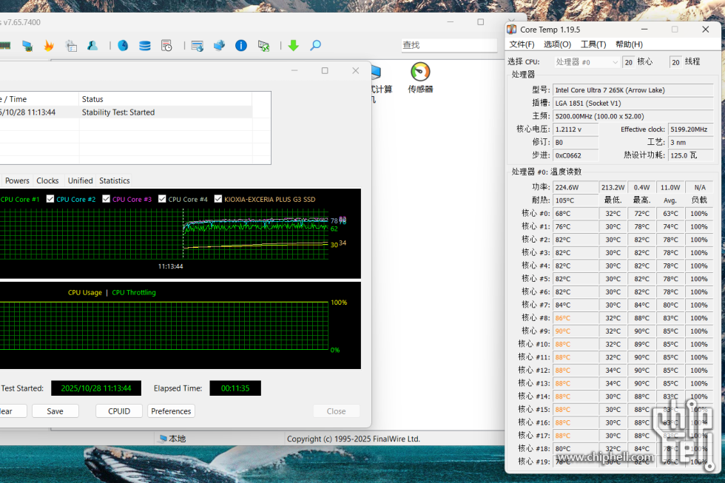This screenshot has width=725, height=483.
Task: Click the flame stability test toolbar icon
Action: point(49,46)
